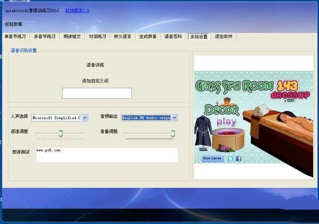Click the speaktoviki 普通话练习2012 title
The width and height of the screenshot is (319, 224).
[x=32, y=11]
